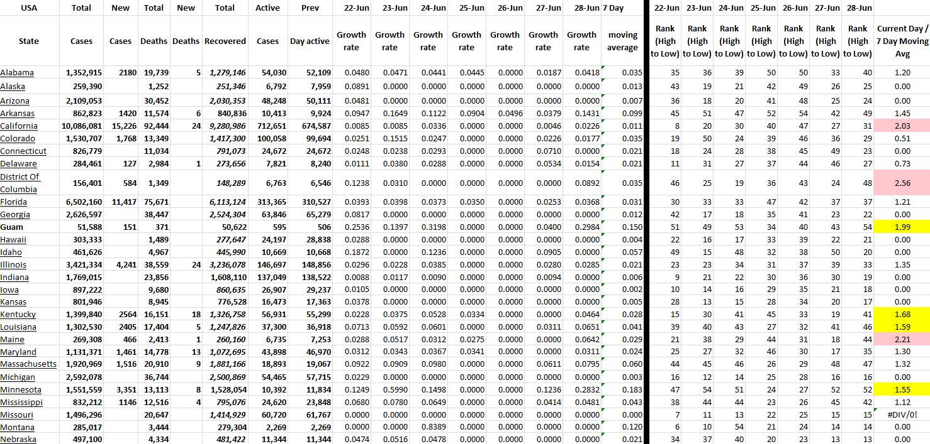Screen dimensions: 930x444
Task: Click California's total cases 10,086,081 cell
Action: coord(84,126)
